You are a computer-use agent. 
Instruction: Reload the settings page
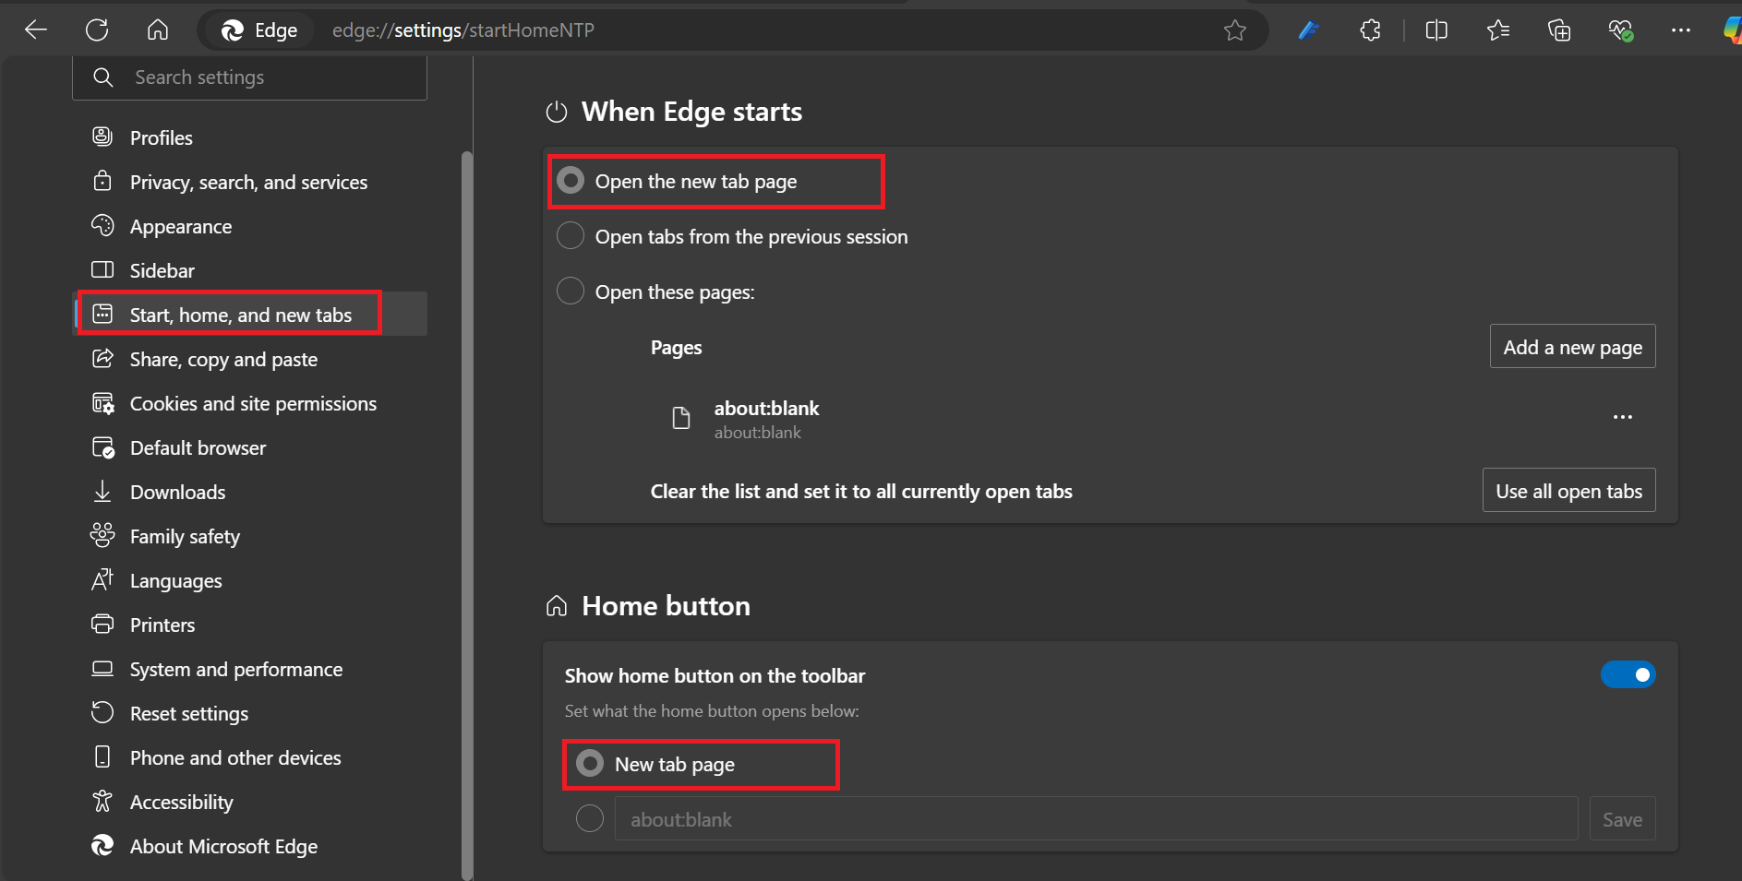pos(97,30)
